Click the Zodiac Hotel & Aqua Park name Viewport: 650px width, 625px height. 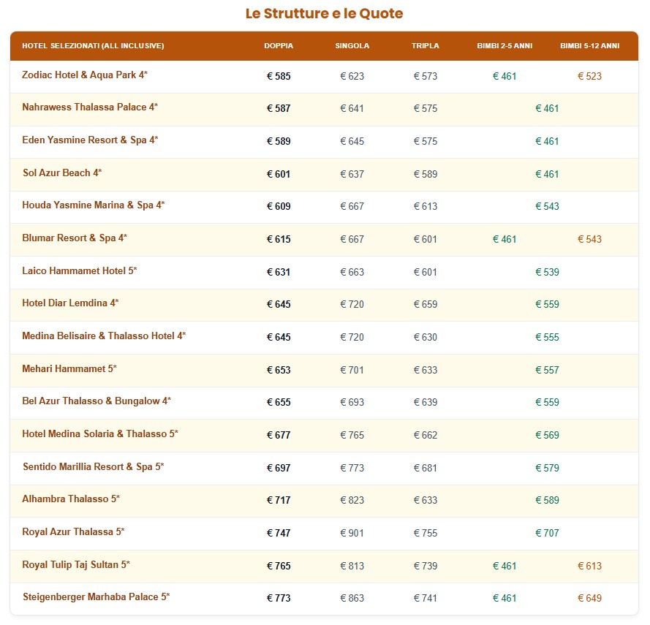point(85,75)
